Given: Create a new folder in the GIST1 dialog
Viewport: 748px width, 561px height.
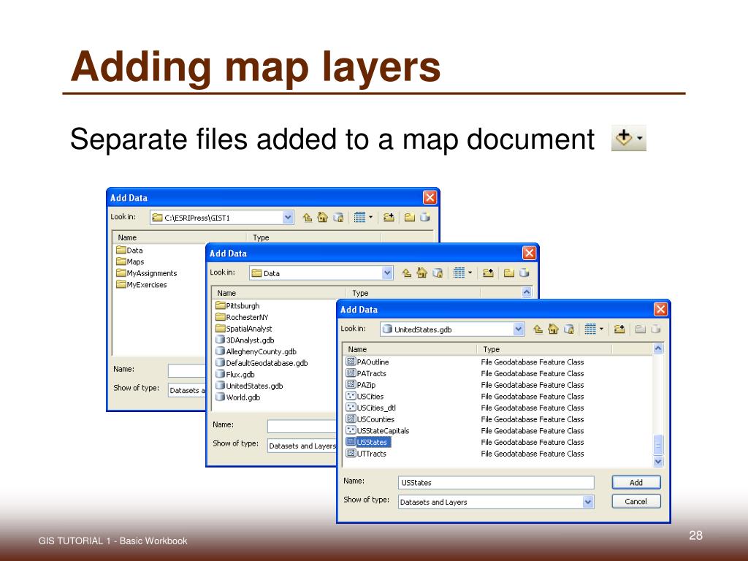Looking at the screenshot, I should pyautogui.click(x=410, y=218).
